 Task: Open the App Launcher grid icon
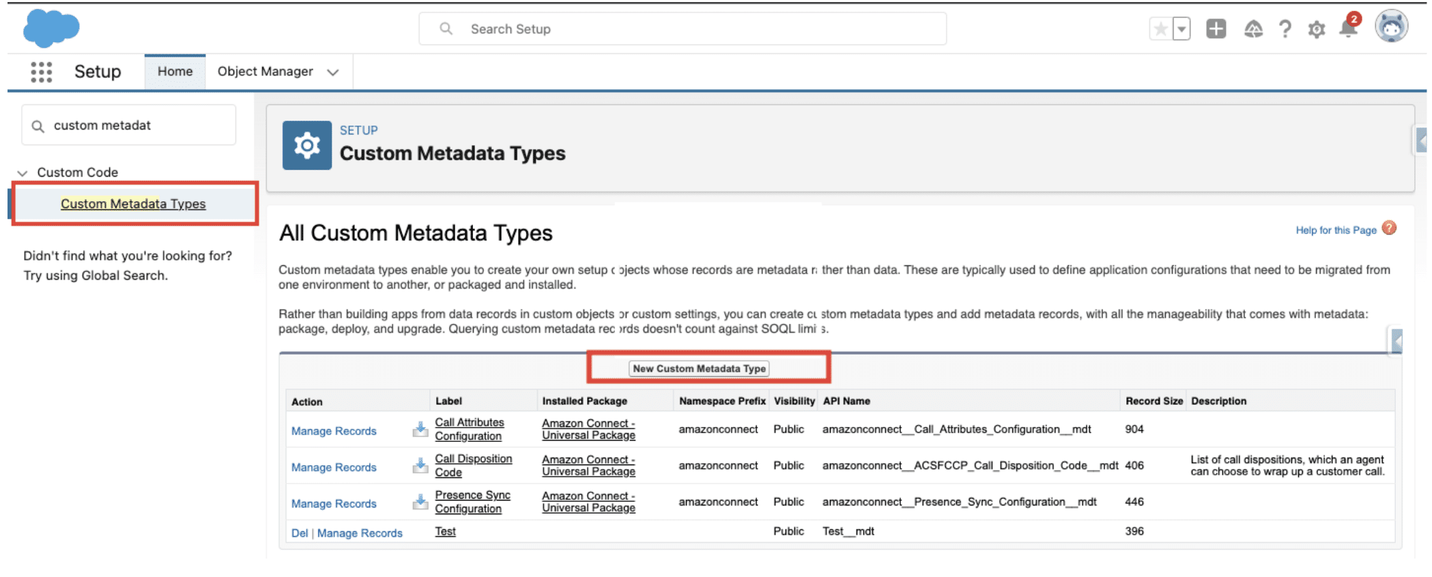(42, 72)
